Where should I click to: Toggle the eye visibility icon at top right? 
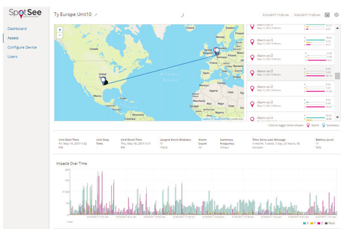point(337,15)
